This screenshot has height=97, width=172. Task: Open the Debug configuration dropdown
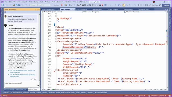[34, 5]
